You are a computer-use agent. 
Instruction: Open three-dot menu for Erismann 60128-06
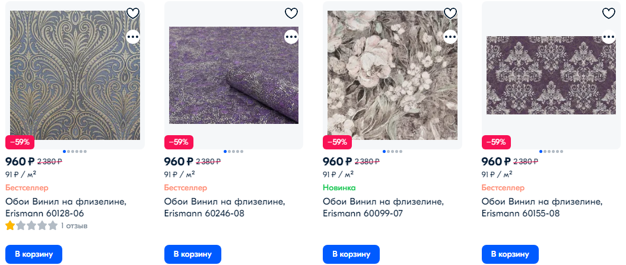[x=132, y=37]
